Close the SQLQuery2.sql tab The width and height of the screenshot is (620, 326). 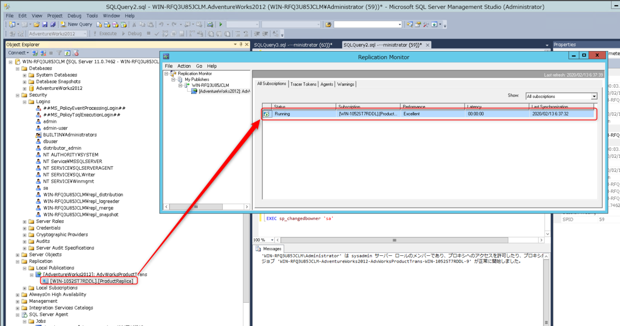click(427, 45)
